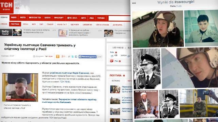Select the ЧОРНА ХРОНІКА submenu item
This screenshot has width=218, height=122.
102,25
